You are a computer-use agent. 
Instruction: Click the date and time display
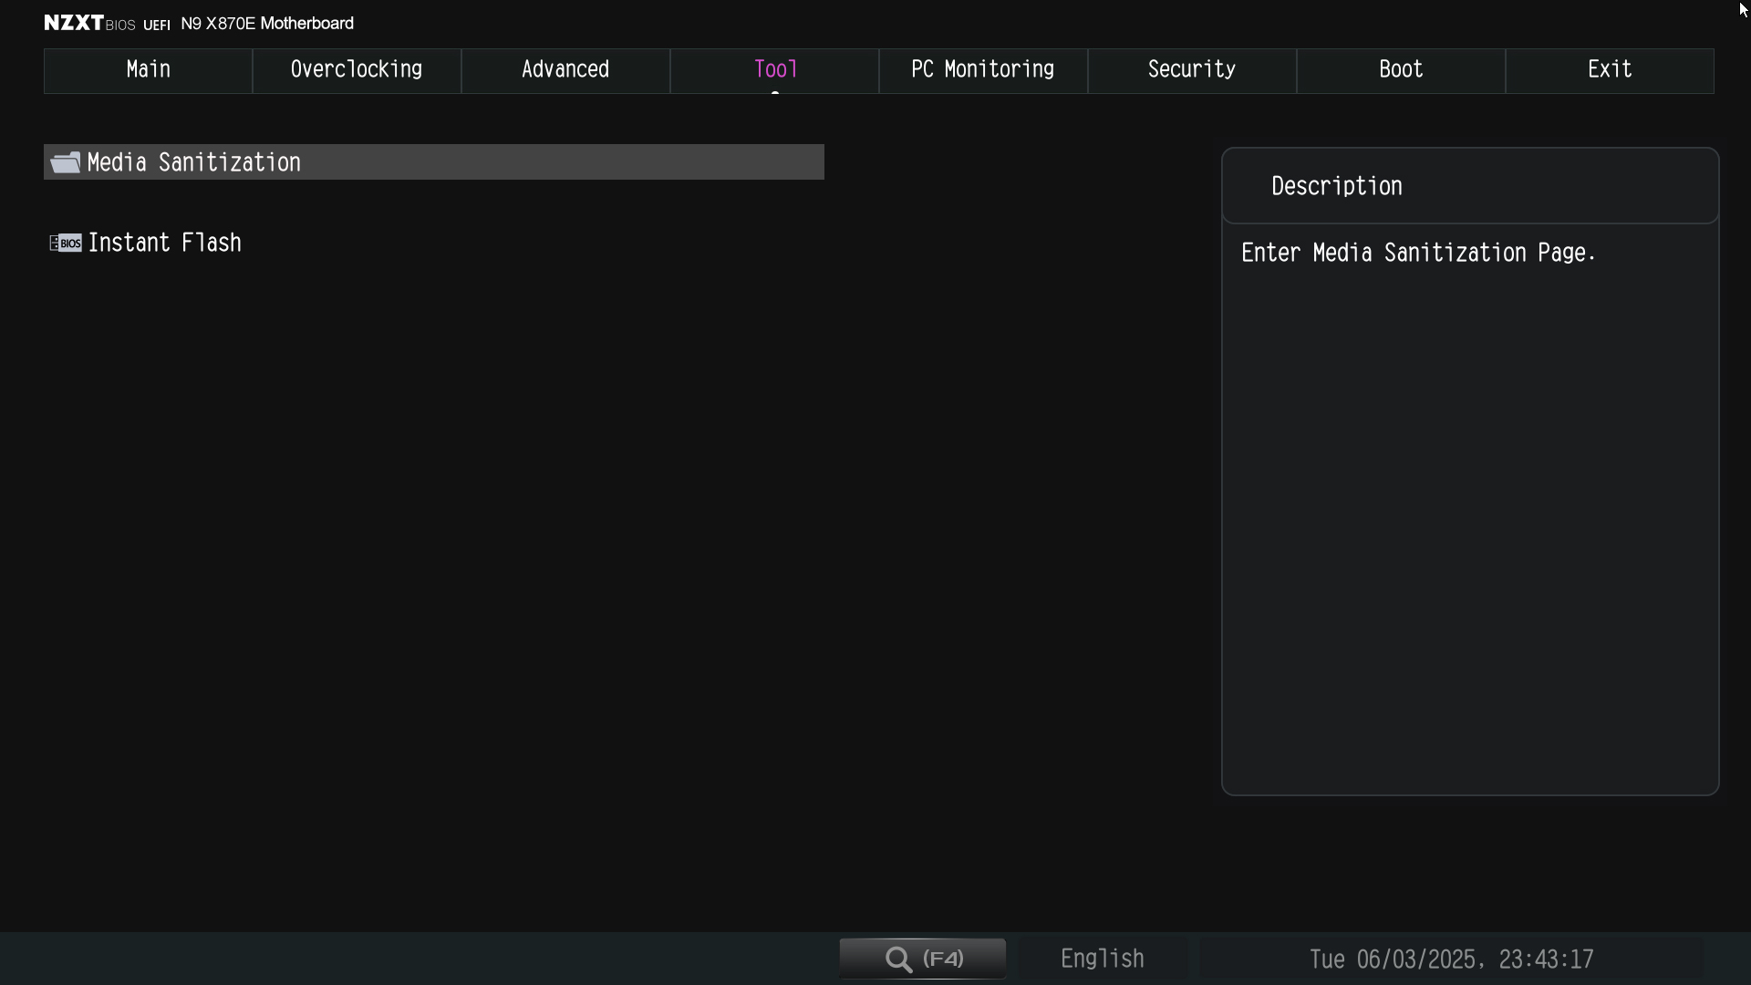[1451, 959]
